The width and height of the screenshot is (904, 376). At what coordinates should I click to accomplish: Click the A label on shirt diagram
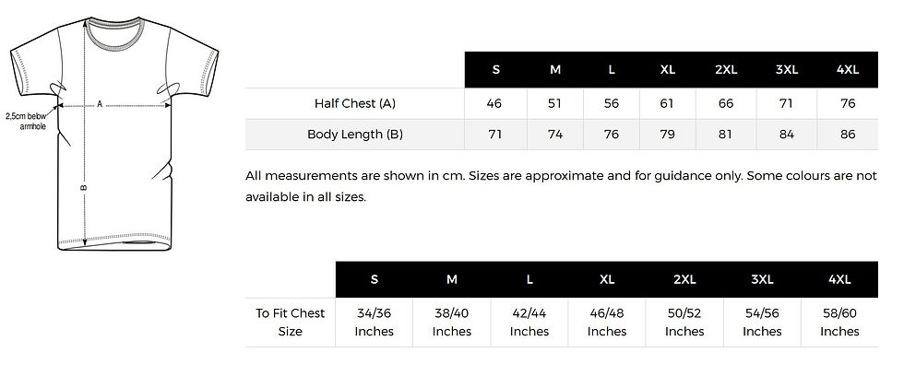click(100, 104)
